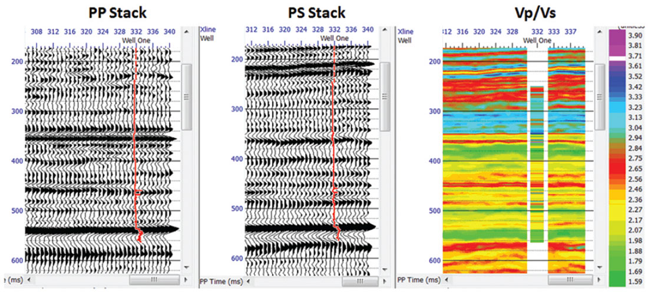Image resolution: width=648 pixels, height=294 pixels.
Task: Click the PP Stack horizontal scrollbar left arrow
Action: (x=28, y=280)
